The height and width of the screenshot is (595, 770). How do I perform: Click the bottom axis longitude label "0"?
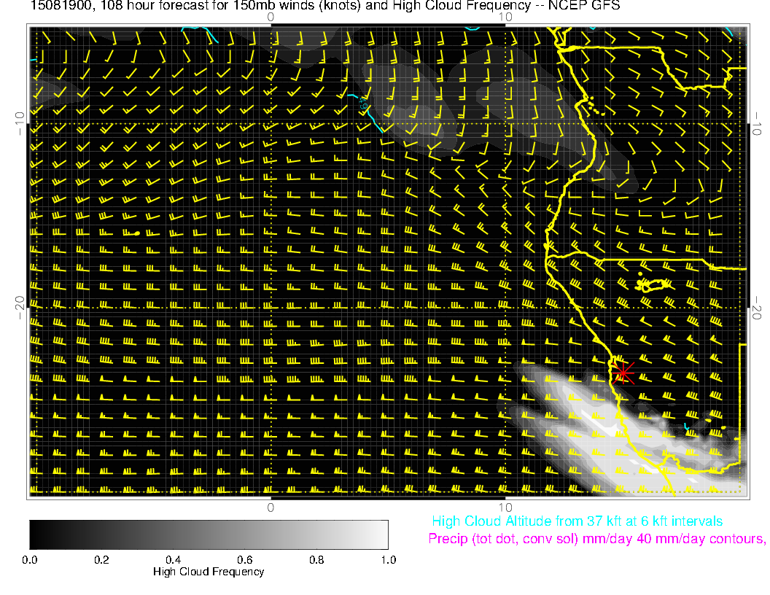[271, 507]
